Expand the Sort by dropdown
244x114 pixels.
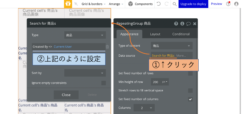(85, 73)
